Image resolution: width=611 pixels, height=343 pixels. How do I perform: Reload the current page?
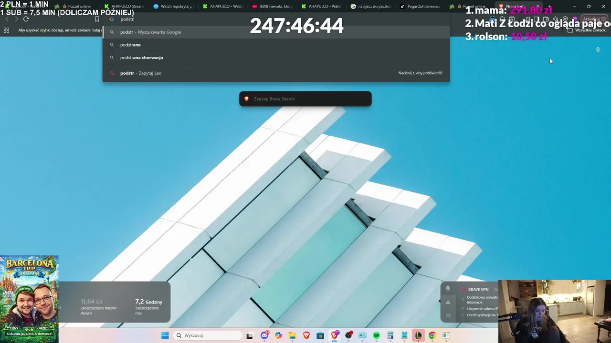pos(26,19)
